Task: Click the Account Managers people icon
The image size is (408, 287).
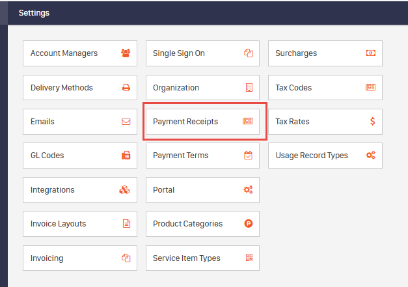Action: point(126,53)
